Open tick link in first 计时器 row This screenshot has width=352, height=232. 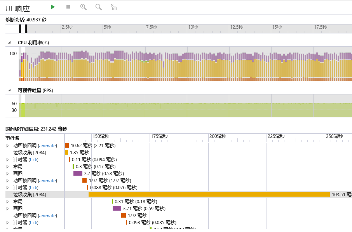click(33, 160)
